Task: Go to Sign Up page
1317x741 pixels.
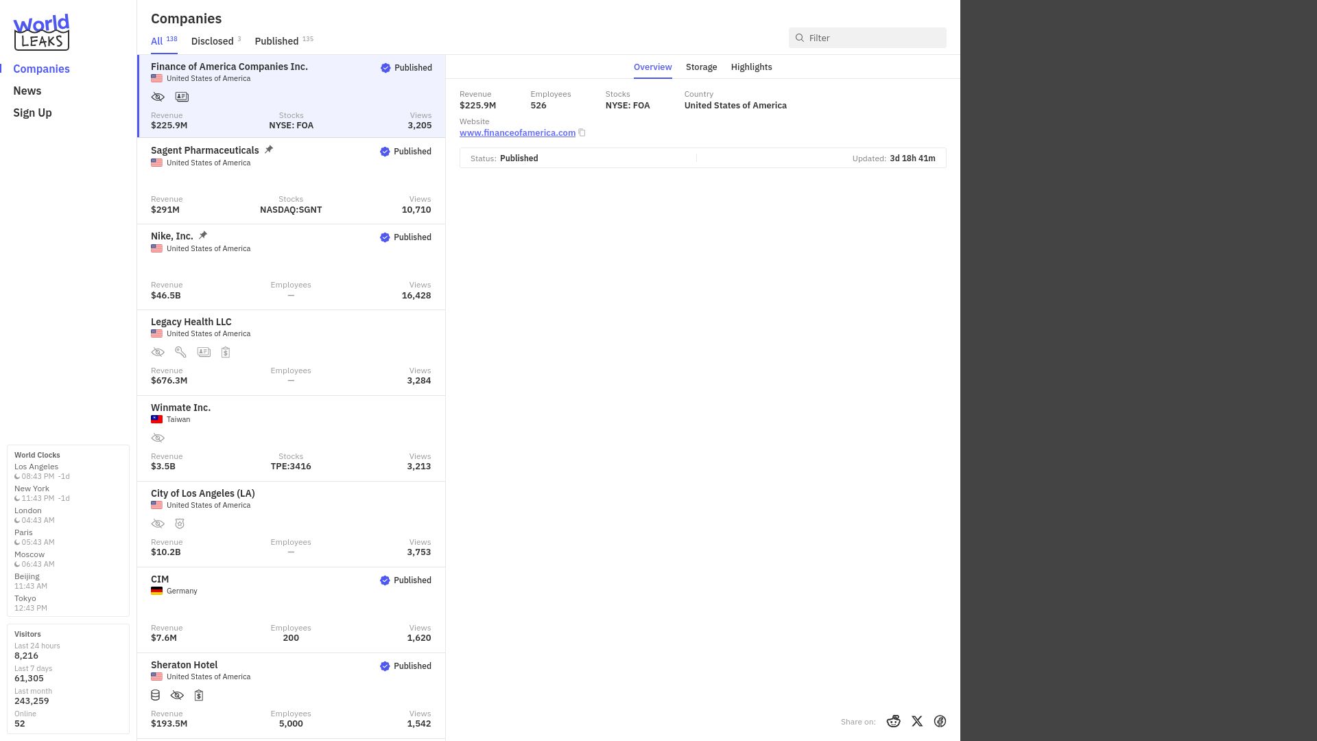Action: 32,113
